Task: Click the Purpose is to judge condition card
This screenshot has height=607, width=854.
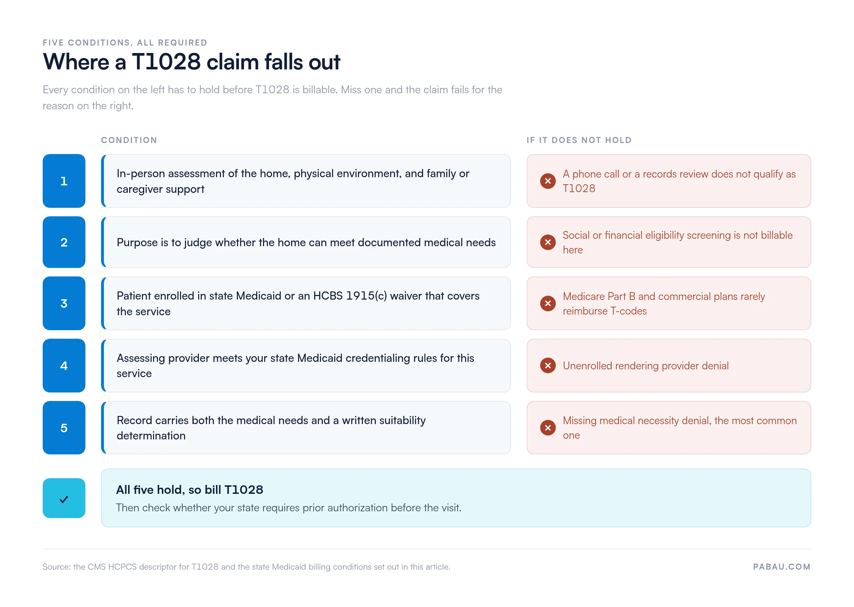Action: pos(306,242)
